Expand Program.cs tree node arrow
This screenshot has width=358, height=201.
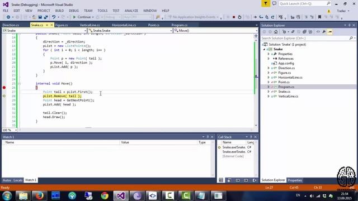pos(268,87)
